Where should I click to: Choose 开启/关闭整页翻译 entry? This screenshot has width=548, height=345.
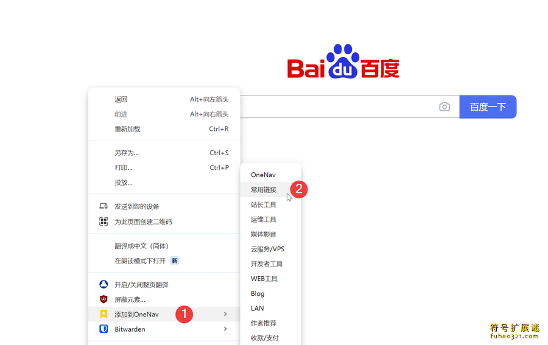(x=164, y=285)
